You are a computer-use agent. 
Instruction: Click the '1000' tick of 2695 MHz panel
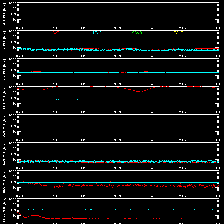(x=13, y=120)
